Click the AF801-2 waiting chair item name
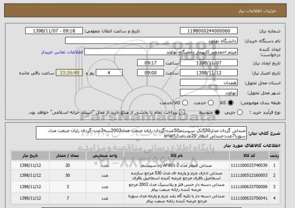Viewport: 295px width, 208px height. click(177, 166)
